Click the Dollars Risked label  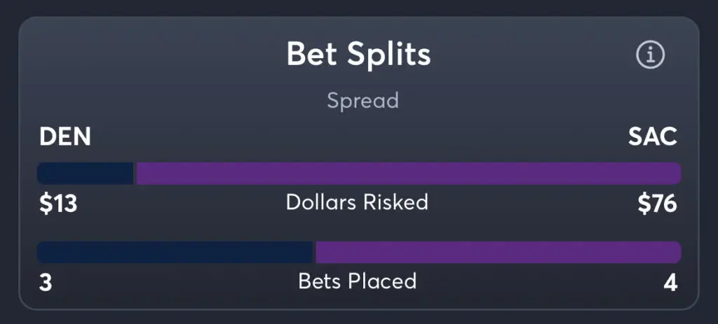tap(357, 202)
